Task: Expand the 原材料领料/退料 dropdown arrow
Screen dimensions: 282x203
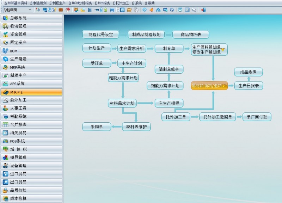Action: point(224,86)
